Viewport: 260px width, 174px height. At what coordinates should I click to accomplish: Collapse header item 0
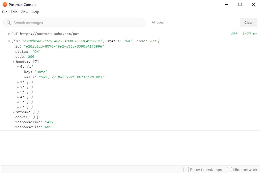(18, 67)
